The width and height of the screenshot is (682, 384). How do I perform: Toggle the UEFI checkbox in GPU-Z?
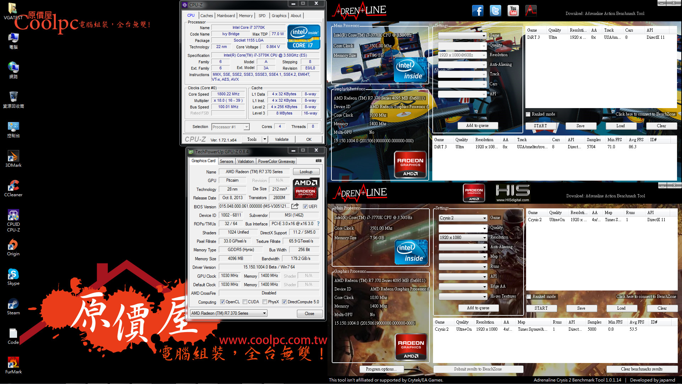click(x=305, y=206)
